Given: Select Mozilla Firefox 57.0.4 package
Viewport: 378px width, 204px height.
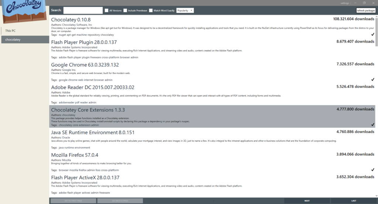Looking at the screenshot, I should pos(75,155).
